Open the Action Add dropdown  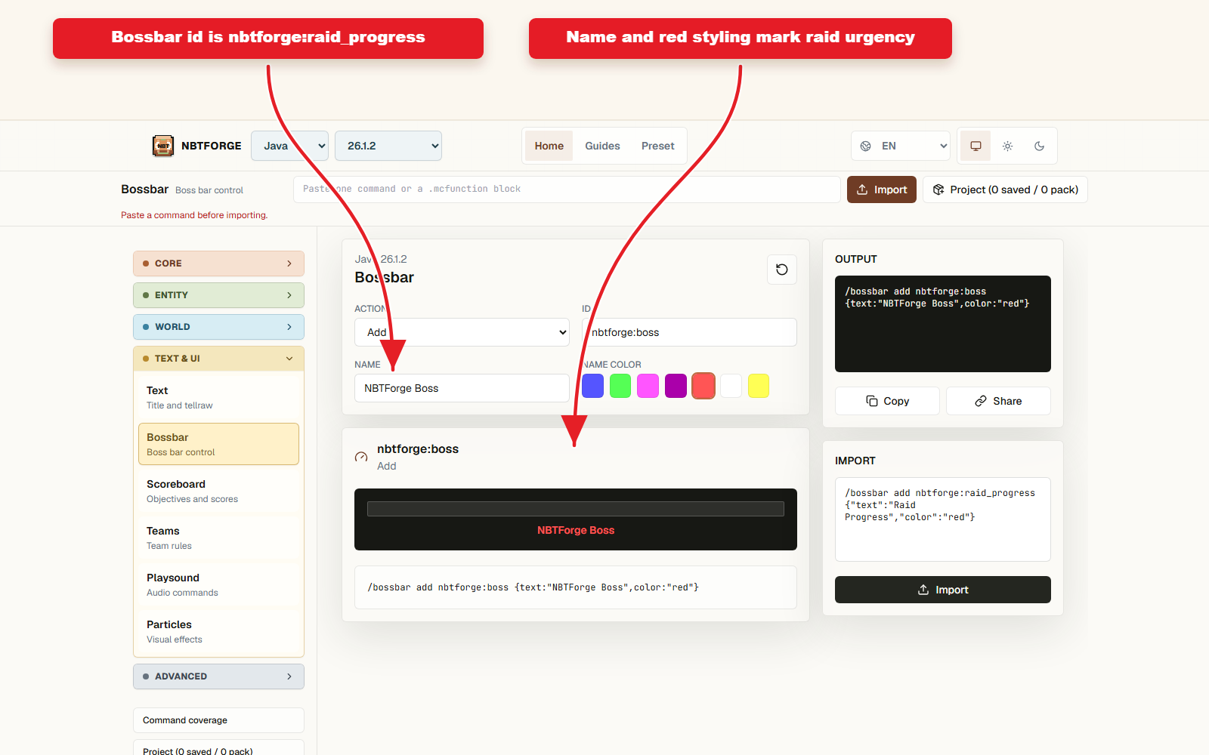[462, 332]
